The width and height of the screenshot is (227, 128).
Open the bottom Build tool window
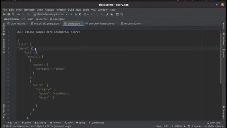(x=68, y=123)
